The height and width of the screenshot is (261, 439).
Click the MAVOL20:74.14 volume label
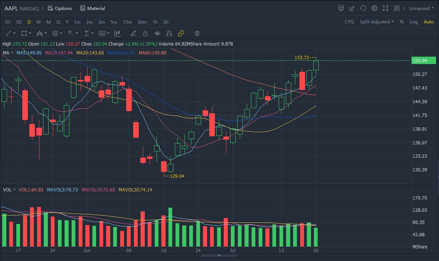click(x=135, y=190)
